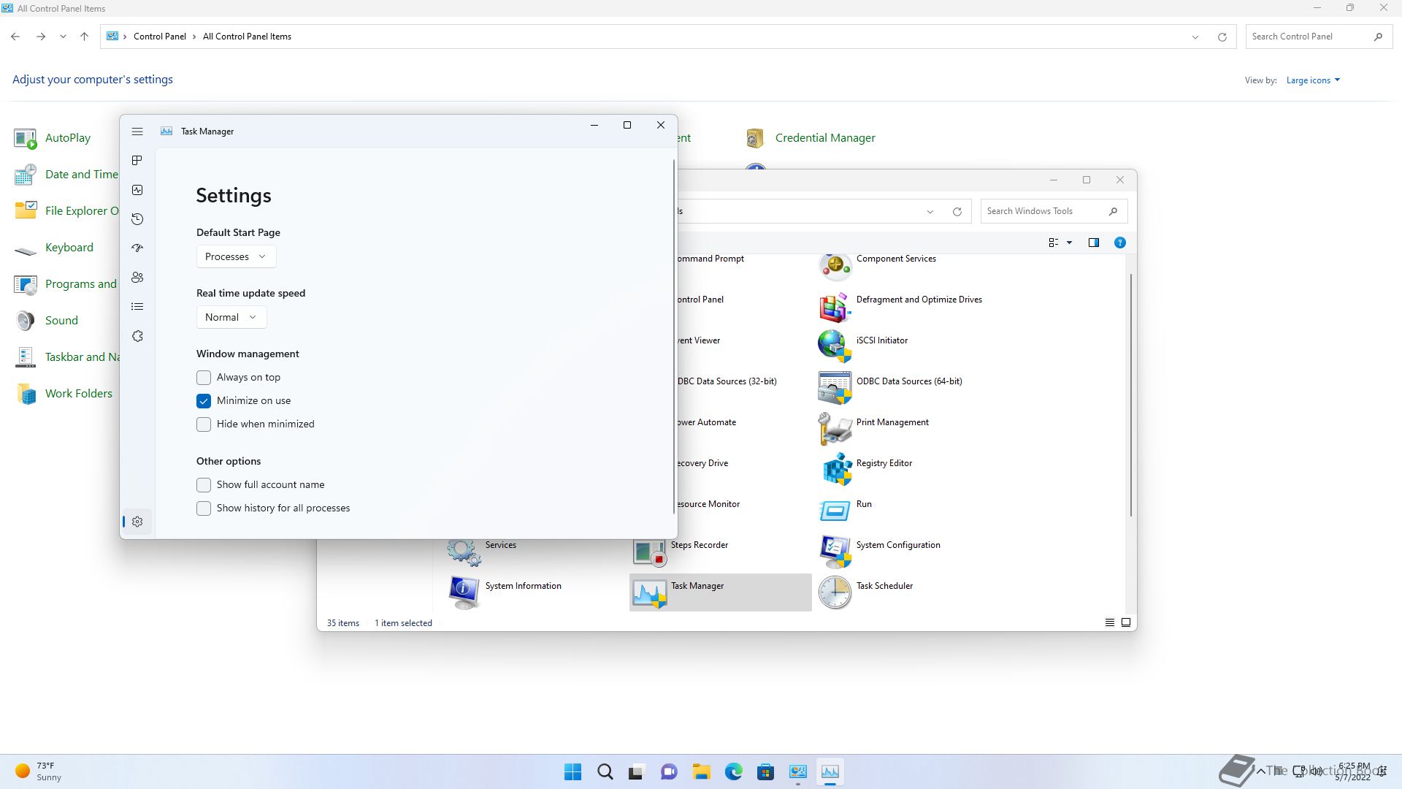
Task: Click Control Panel breadcrumb in address bar
Action: coord(159,37)
